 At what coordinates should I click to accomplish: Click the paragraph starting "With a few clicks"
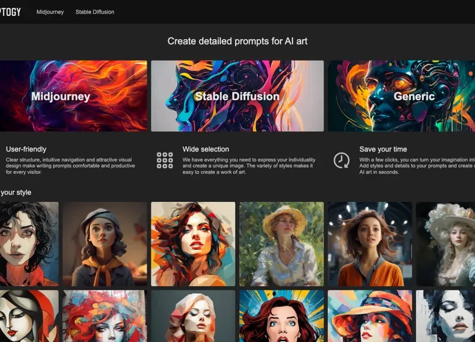tap(417, 166)
